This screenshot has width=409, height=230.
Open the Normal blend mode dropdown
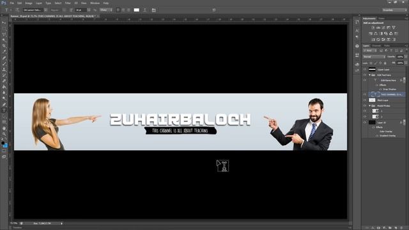[x=374, y=57]
